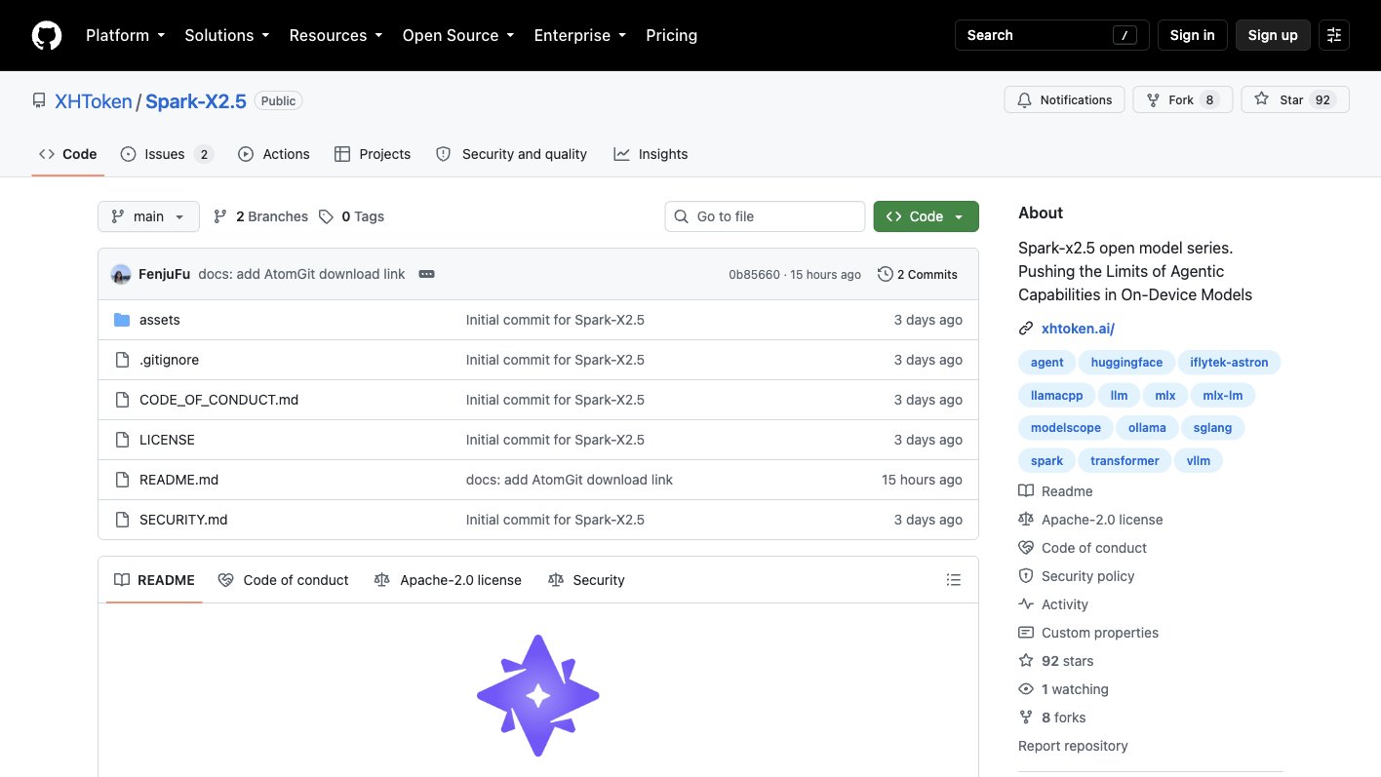Open the green Code dropdown button
The width and height of the screenshot is (1381, 777).
click(x=926, y=216)
